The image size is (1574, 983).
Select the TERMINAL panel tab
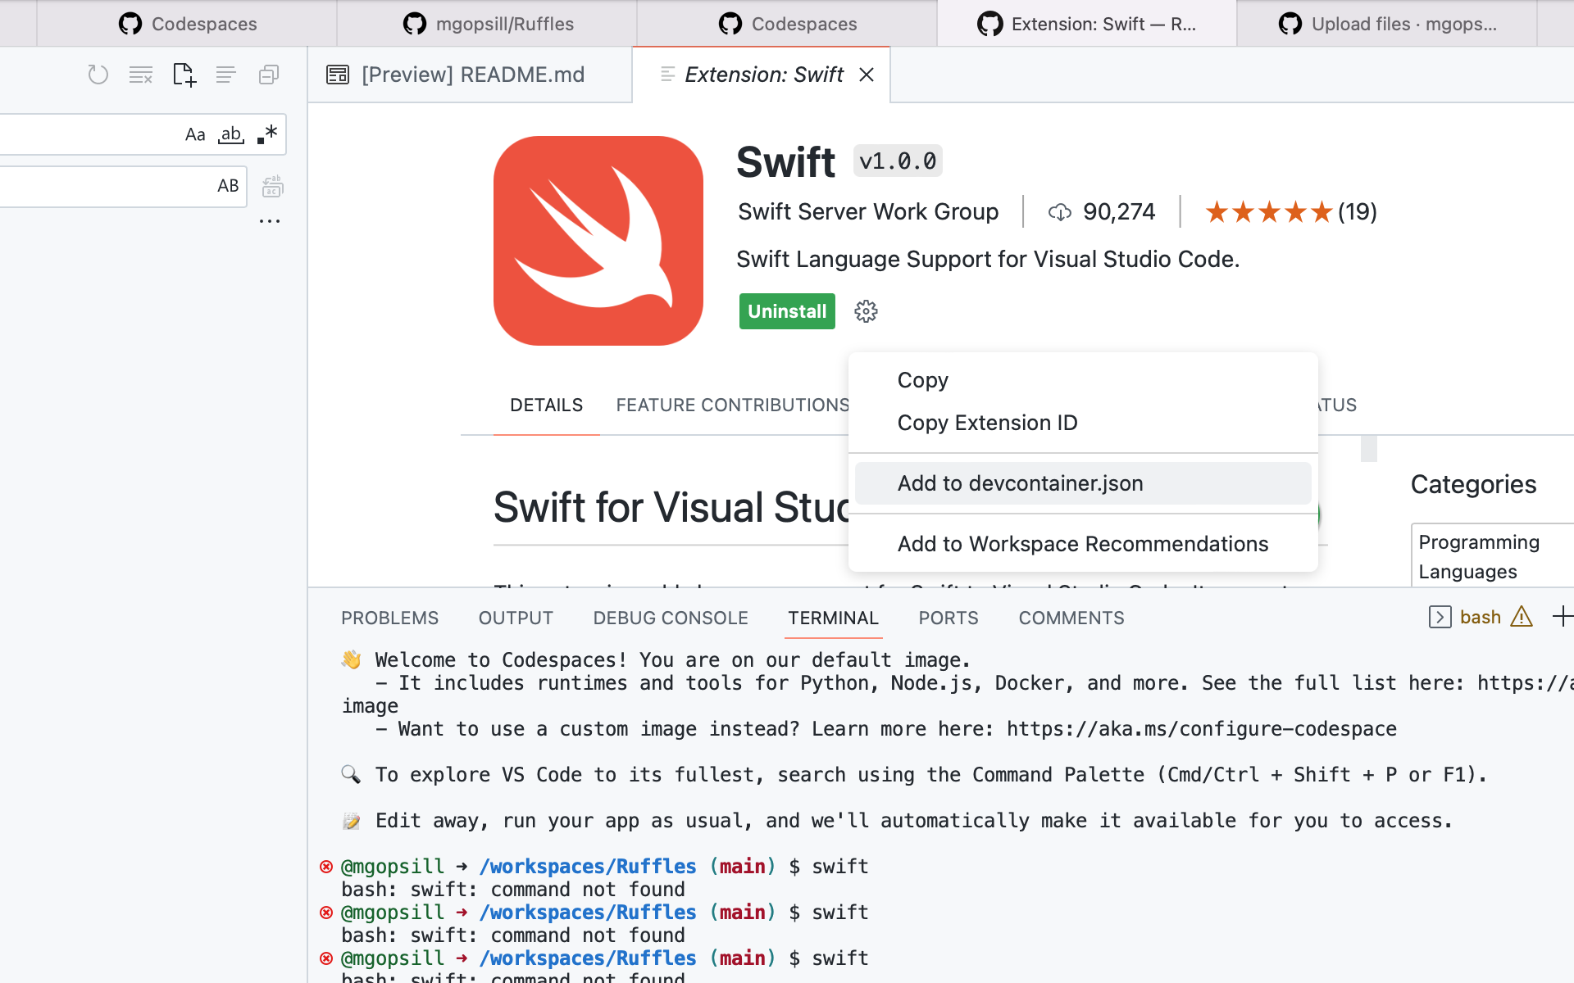(834, 618)
